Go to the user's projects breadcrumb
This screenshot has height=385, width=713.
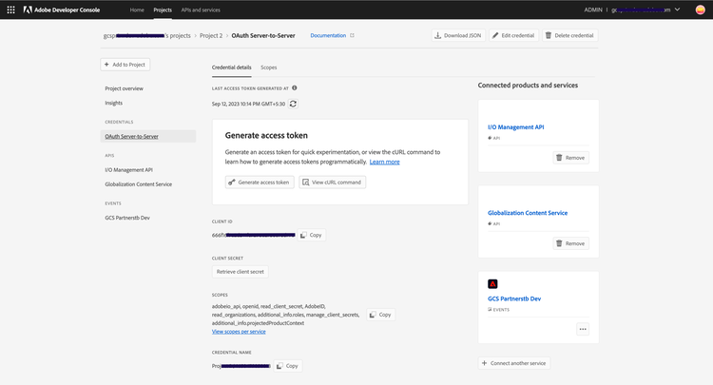(146, 35)
